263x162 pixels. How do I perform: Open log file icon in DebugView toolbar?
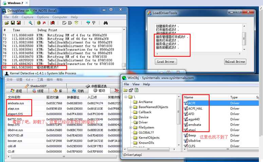(x=6, y=23)
